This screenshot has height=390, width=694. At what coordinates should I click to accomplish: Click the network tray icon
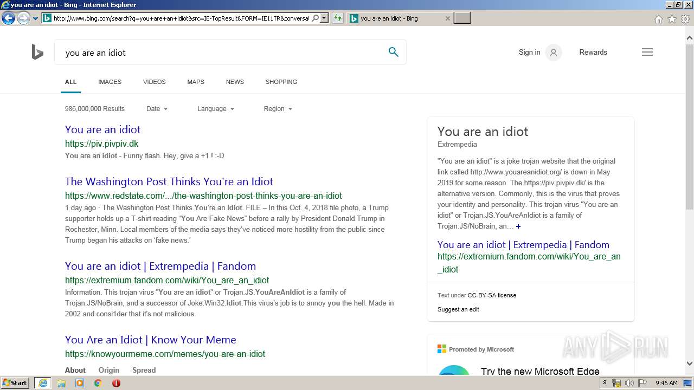click(616, 383)
